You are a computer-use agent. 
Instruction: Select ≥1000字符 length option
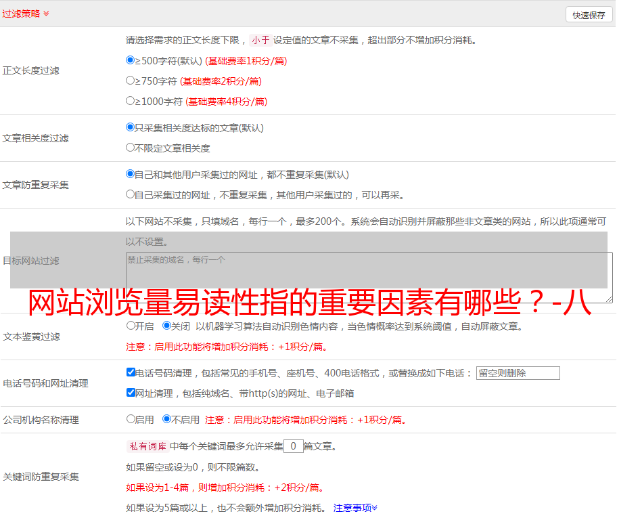(x=131, y=101)
